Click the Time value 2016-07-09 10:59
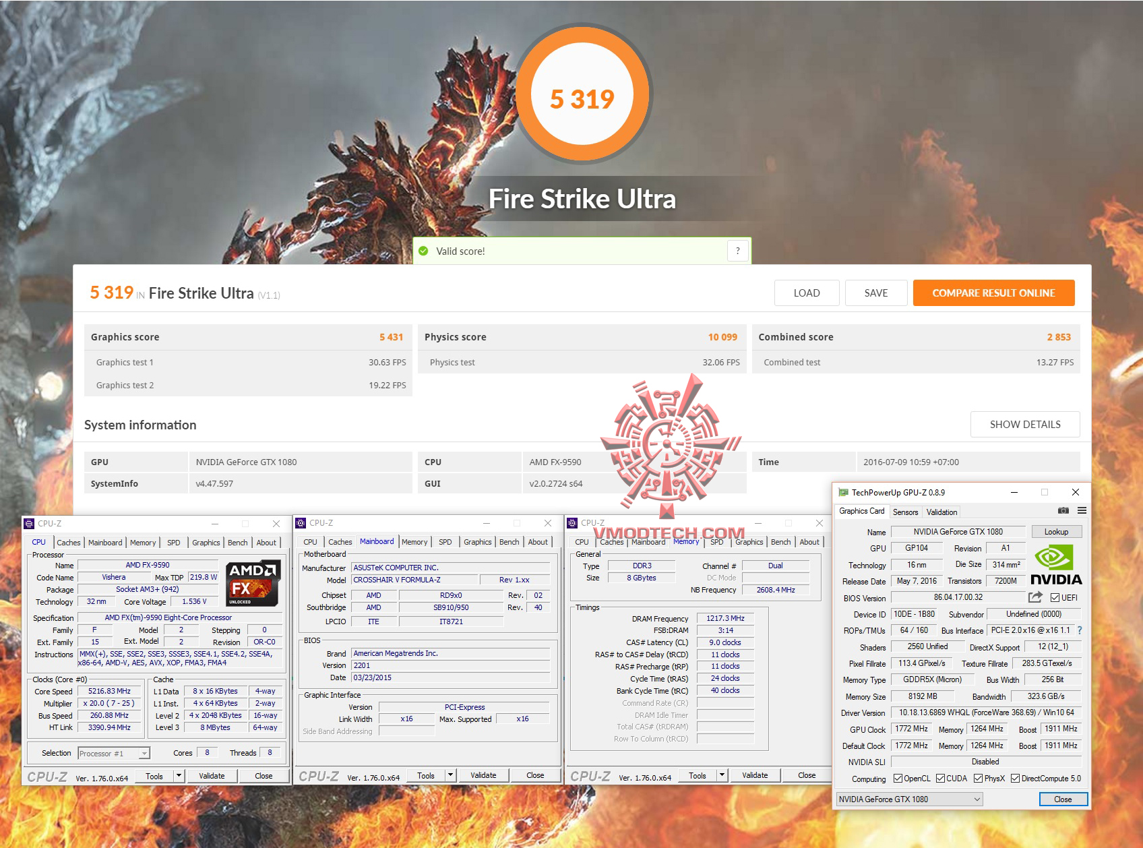This screenshot has height=848, width=1143. pos(911,462)
